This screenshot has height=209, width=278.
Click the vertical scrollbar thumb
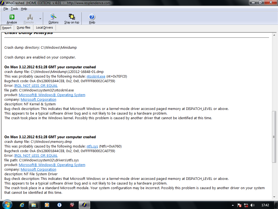click(x=274, y=137)
